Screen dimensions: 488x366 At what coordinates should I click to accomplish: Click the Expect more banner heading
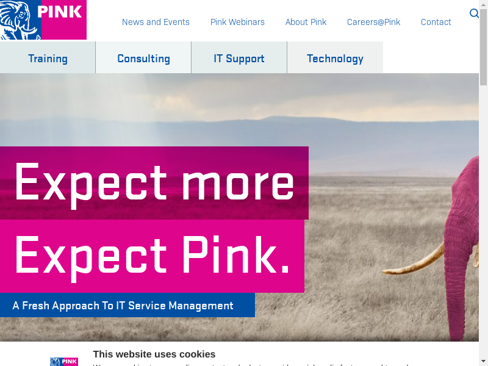[x=154, y=183]
